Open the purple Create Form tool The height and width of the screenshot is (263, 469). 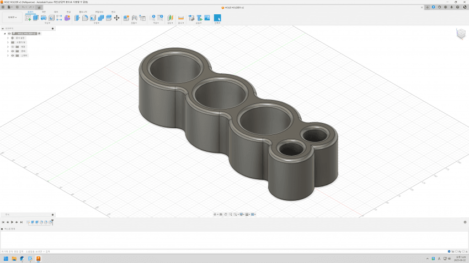[x=67, y=18]
